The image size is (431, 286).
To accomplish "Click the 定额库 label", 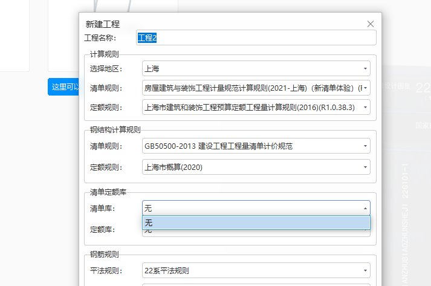I will coord(102,229).
